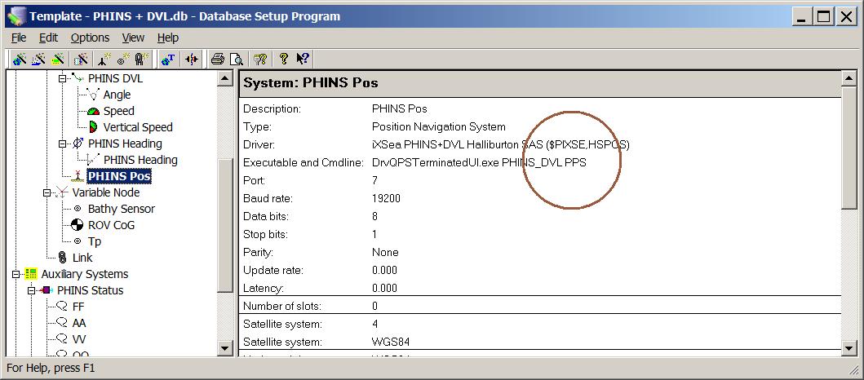Viewport: 864px width, 380px height.
Task: Print the database setup
Action: click(x=218, y=59)
